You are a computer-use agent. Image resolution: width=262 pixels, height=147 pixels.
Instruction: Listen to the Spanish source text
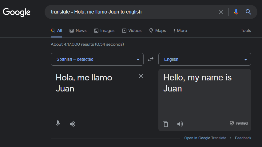coord(73,124)
